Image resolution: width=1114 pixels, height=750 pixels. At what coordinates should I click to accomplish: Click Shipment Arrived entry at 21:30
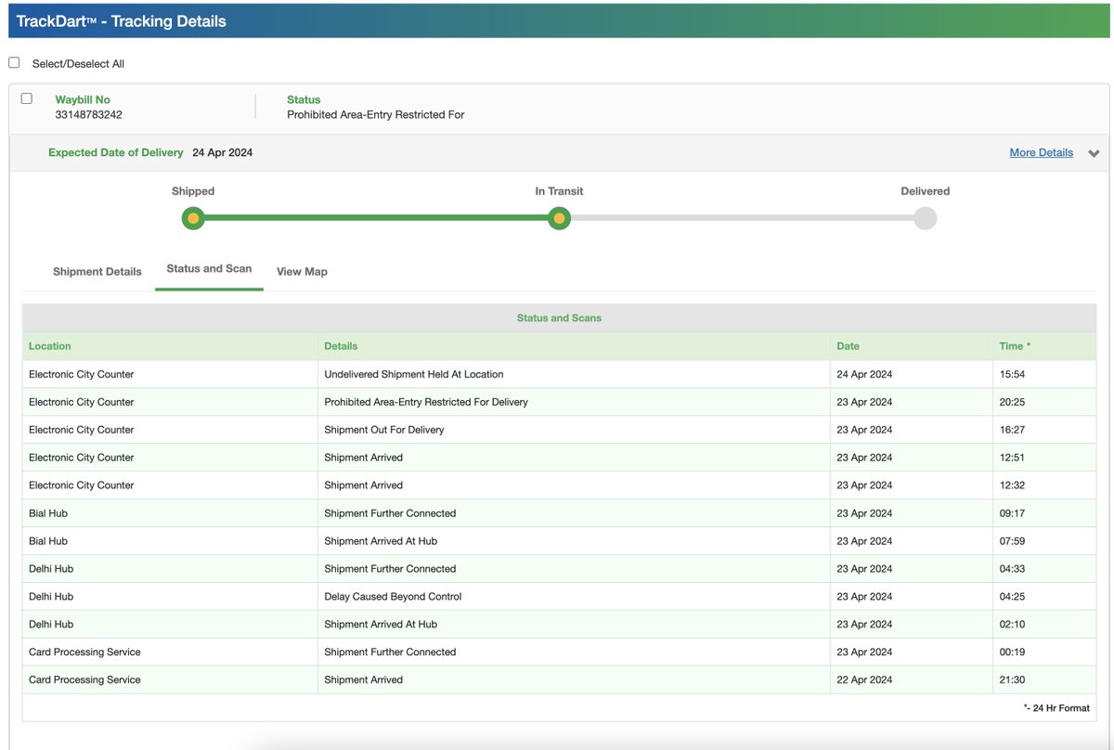363,680
